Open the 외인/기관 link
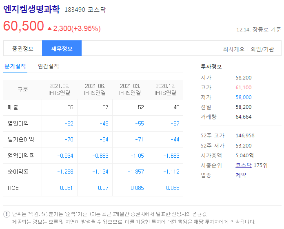Viewport: 284px width, 229px height. click(262, 49)
